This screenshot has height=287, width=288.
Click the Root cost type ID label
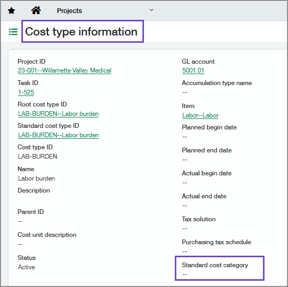(x=42, y=104)
